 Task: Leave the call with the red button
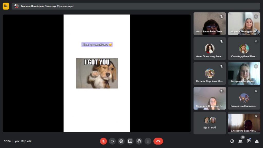pyautogui.click(x=158, y=141)
